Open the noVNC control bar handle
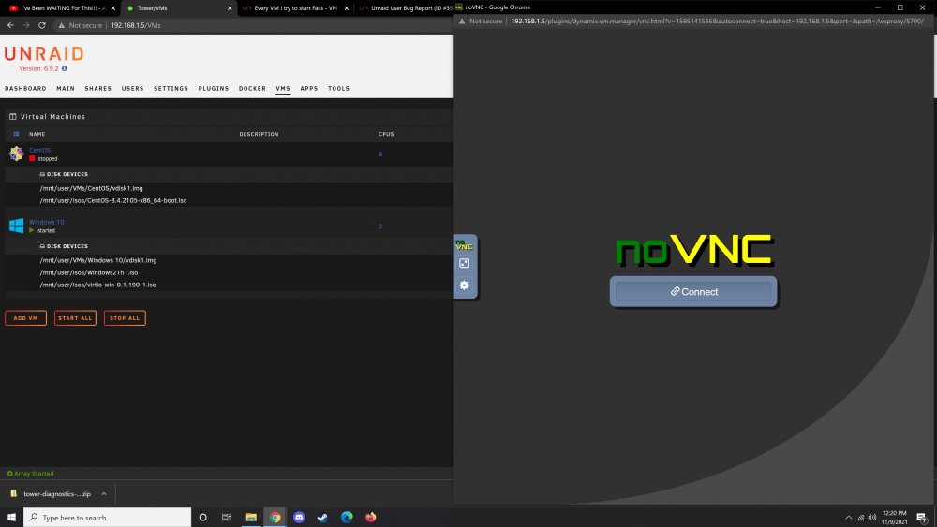937x527 pixels. point(464,244)
